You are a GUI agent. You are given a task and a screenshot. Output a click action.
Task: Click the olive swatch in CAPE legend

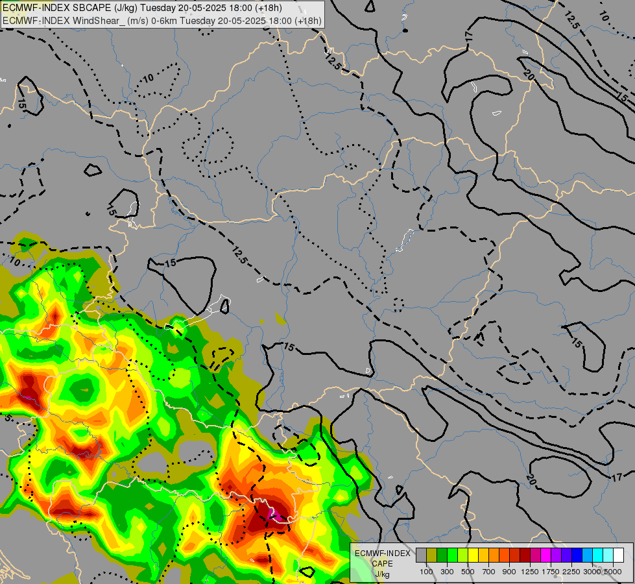pos(432,555)
